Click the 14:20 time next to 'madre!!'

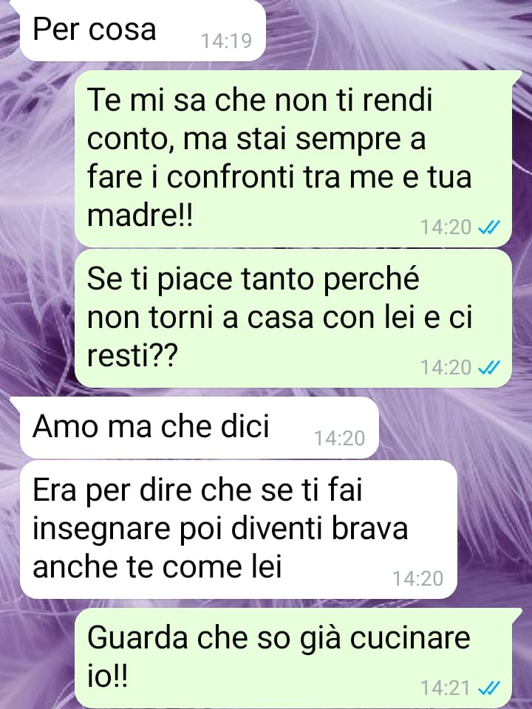[x=446, y=227]
